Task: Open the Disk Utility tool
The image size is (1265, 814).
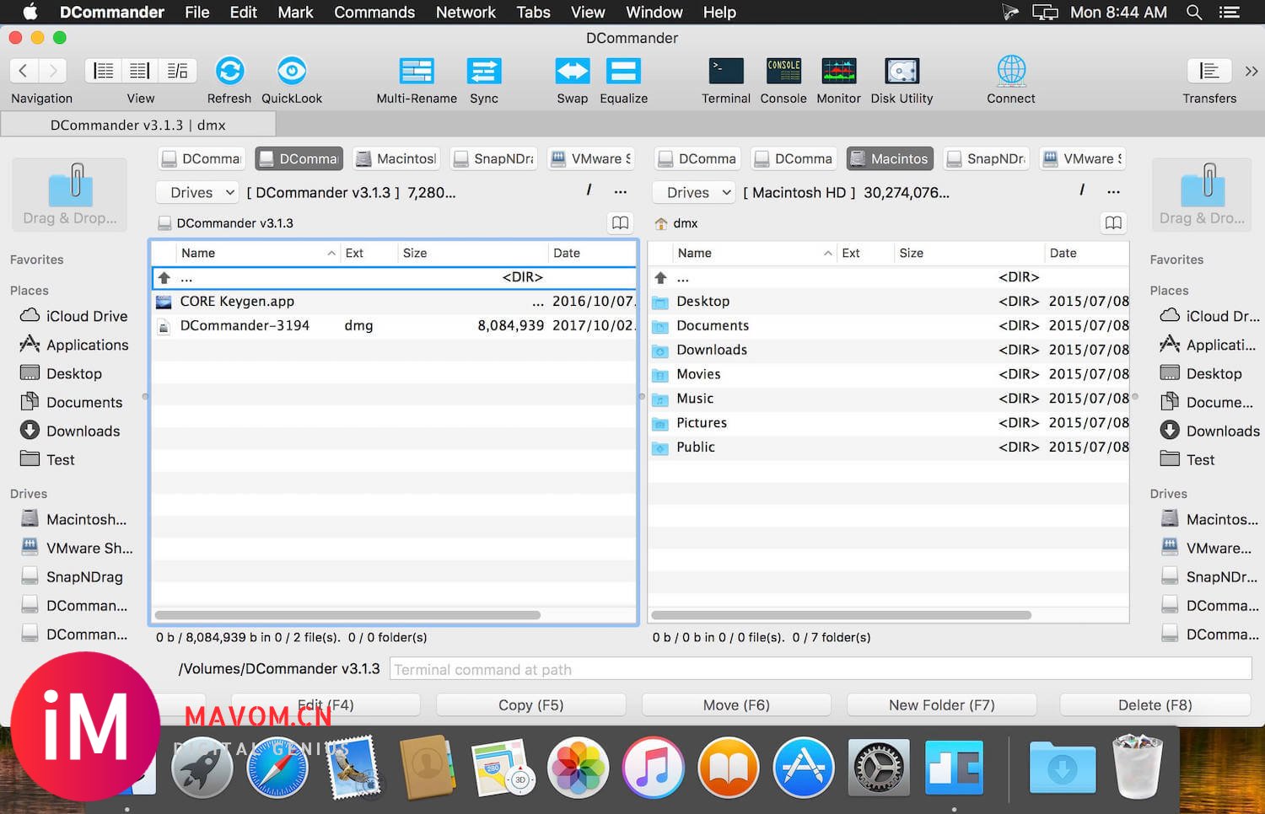Action: tap(902, 72)
